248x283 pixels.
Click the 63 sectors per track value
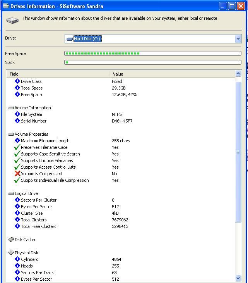[x=114, y=273]
